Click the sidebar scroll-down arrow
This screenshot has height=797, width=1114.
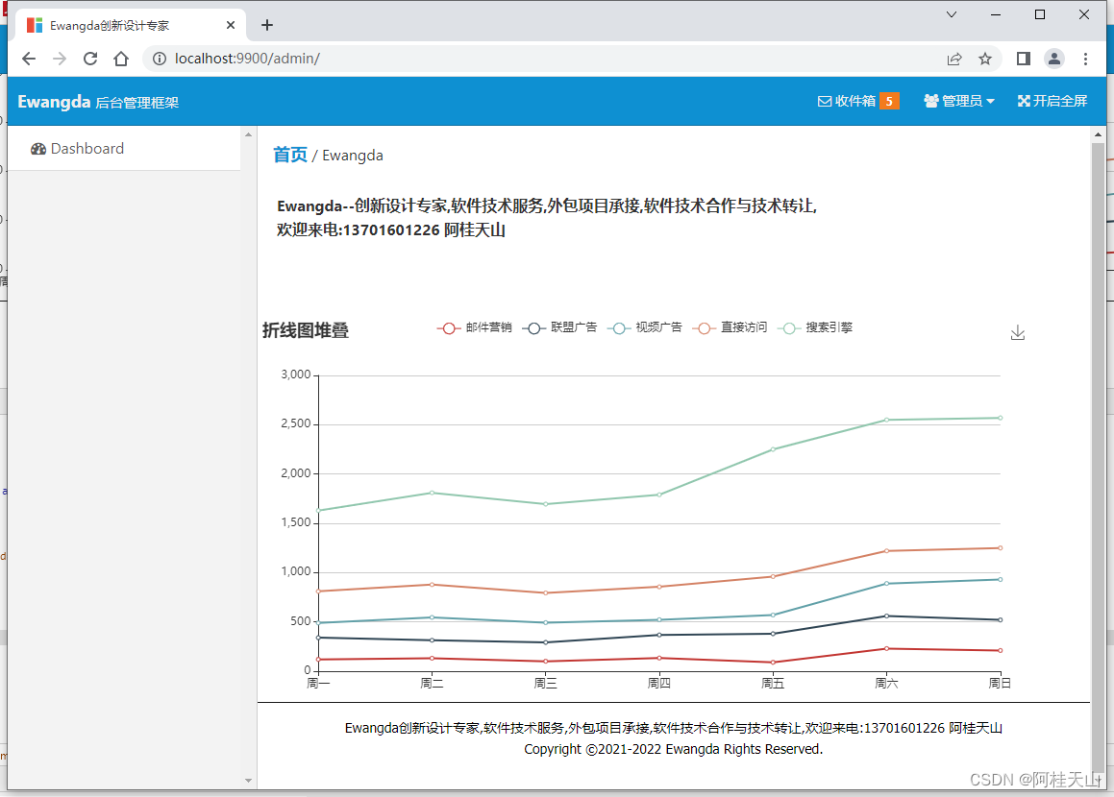(248, 781)
